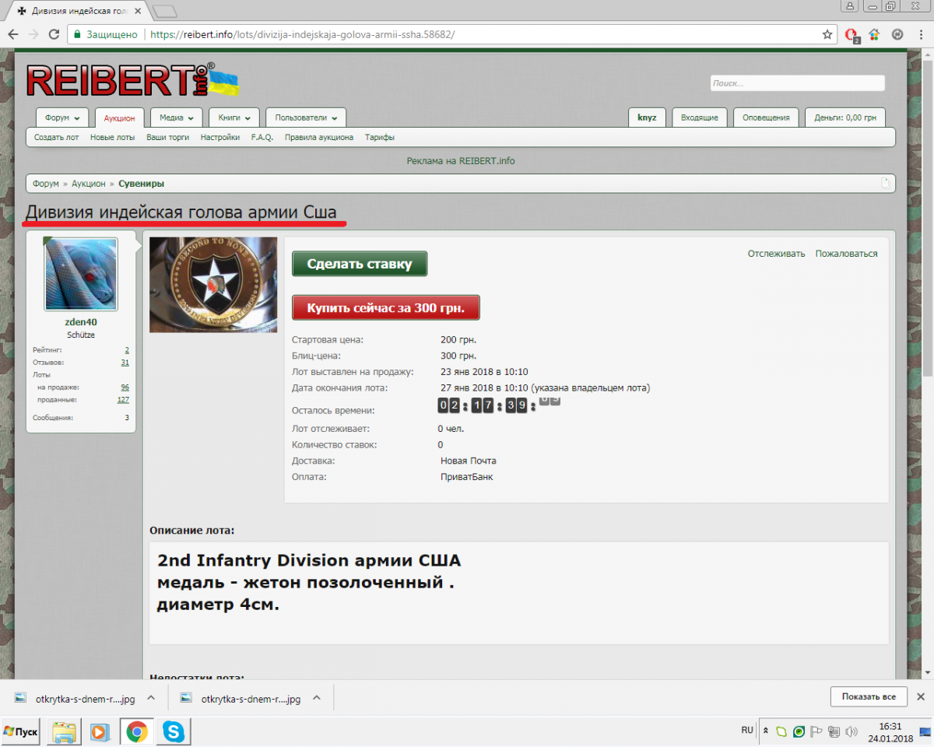The image size is (934, 747).
Task: Click the browser back arrow
Action: (x=14, y=34)
